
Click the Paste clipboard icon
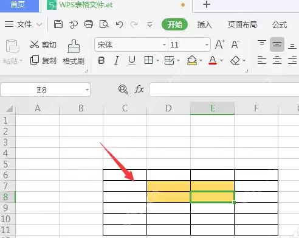[12, 46]
